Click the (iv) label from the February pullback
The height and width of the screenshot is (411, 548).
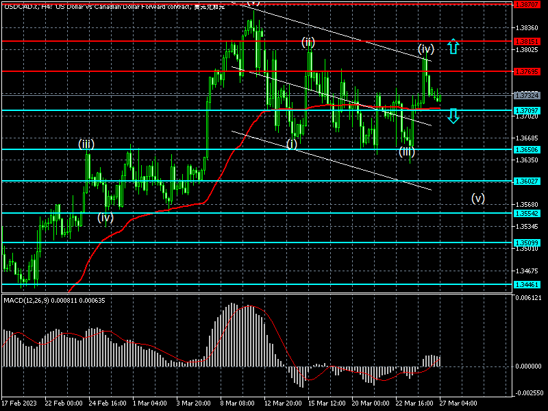105,218
